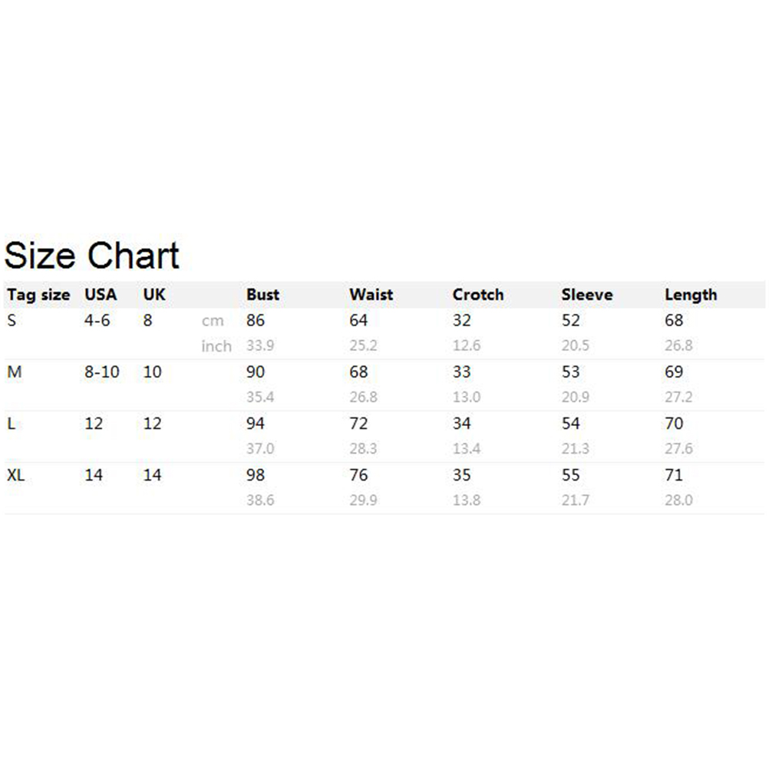Click the Waist column header
The width and height of the screenshot is (769, 769).
[371, 295]
